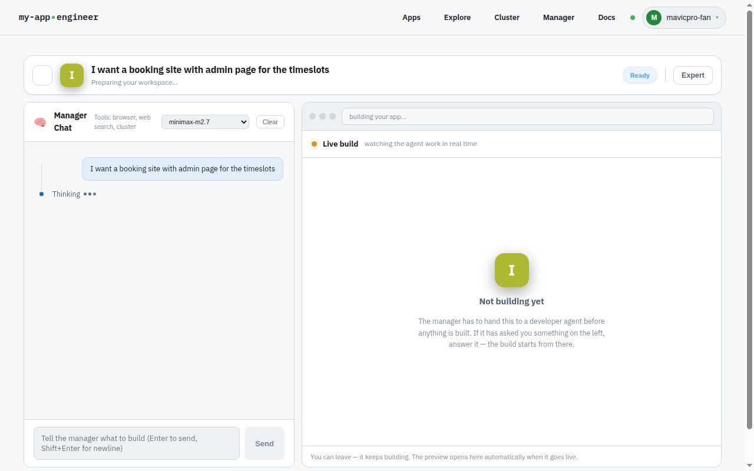
Task: Click the green I app icon in header
Action: [72, 75]
